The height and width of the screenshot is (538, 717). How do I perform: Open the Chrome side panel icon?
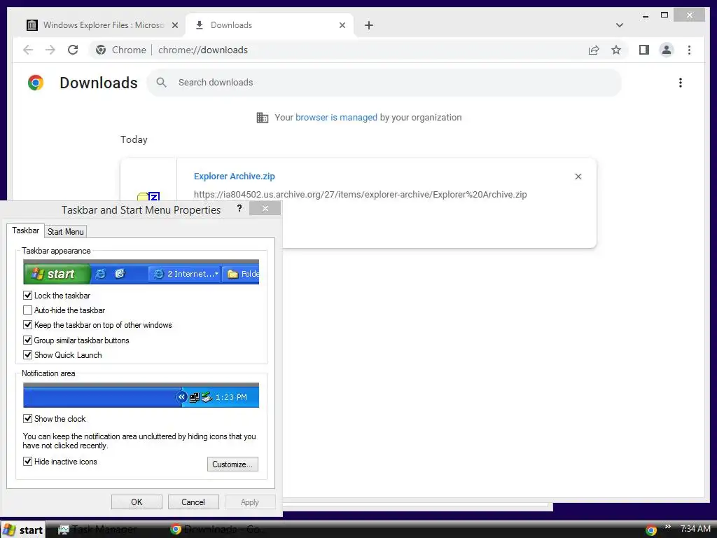pyautogui.click(x=644, y=50)
